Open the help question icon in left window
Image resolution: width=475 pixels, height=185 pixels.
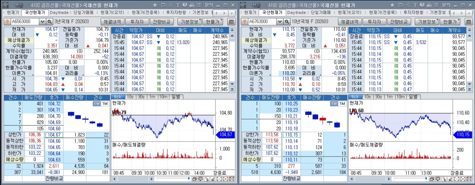(x=185, y=5)
